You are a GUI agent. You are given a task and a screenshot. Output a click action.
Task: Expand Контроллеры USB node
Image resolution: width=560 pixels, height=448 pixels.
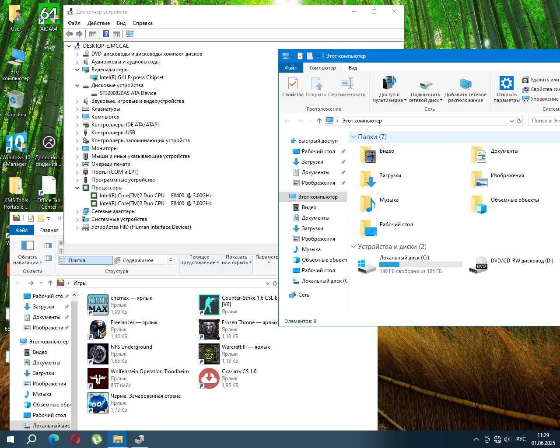77,133
